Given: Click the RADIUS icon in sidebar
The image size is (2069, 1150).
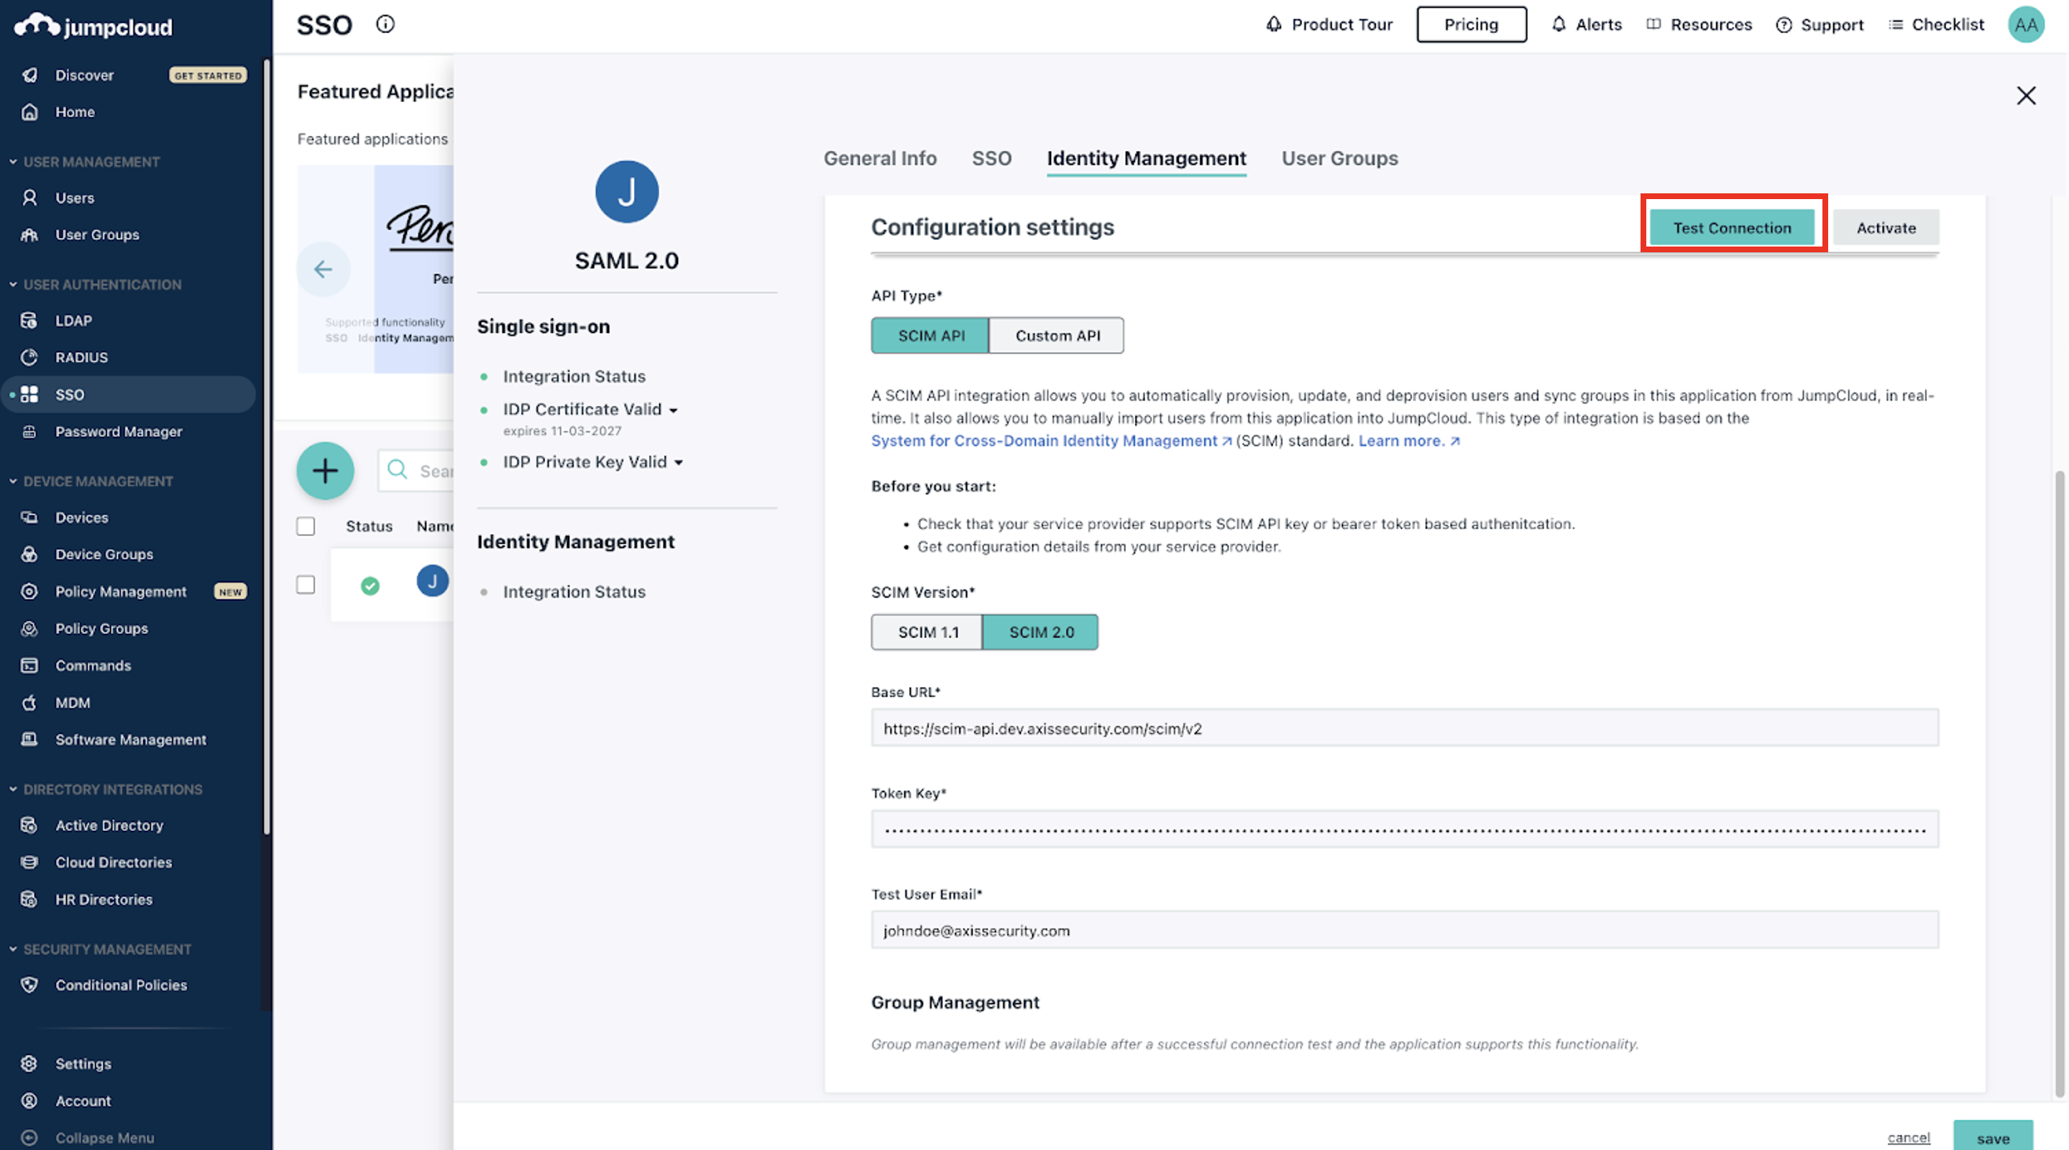Looking at the screenshot, I should [29, 357].
